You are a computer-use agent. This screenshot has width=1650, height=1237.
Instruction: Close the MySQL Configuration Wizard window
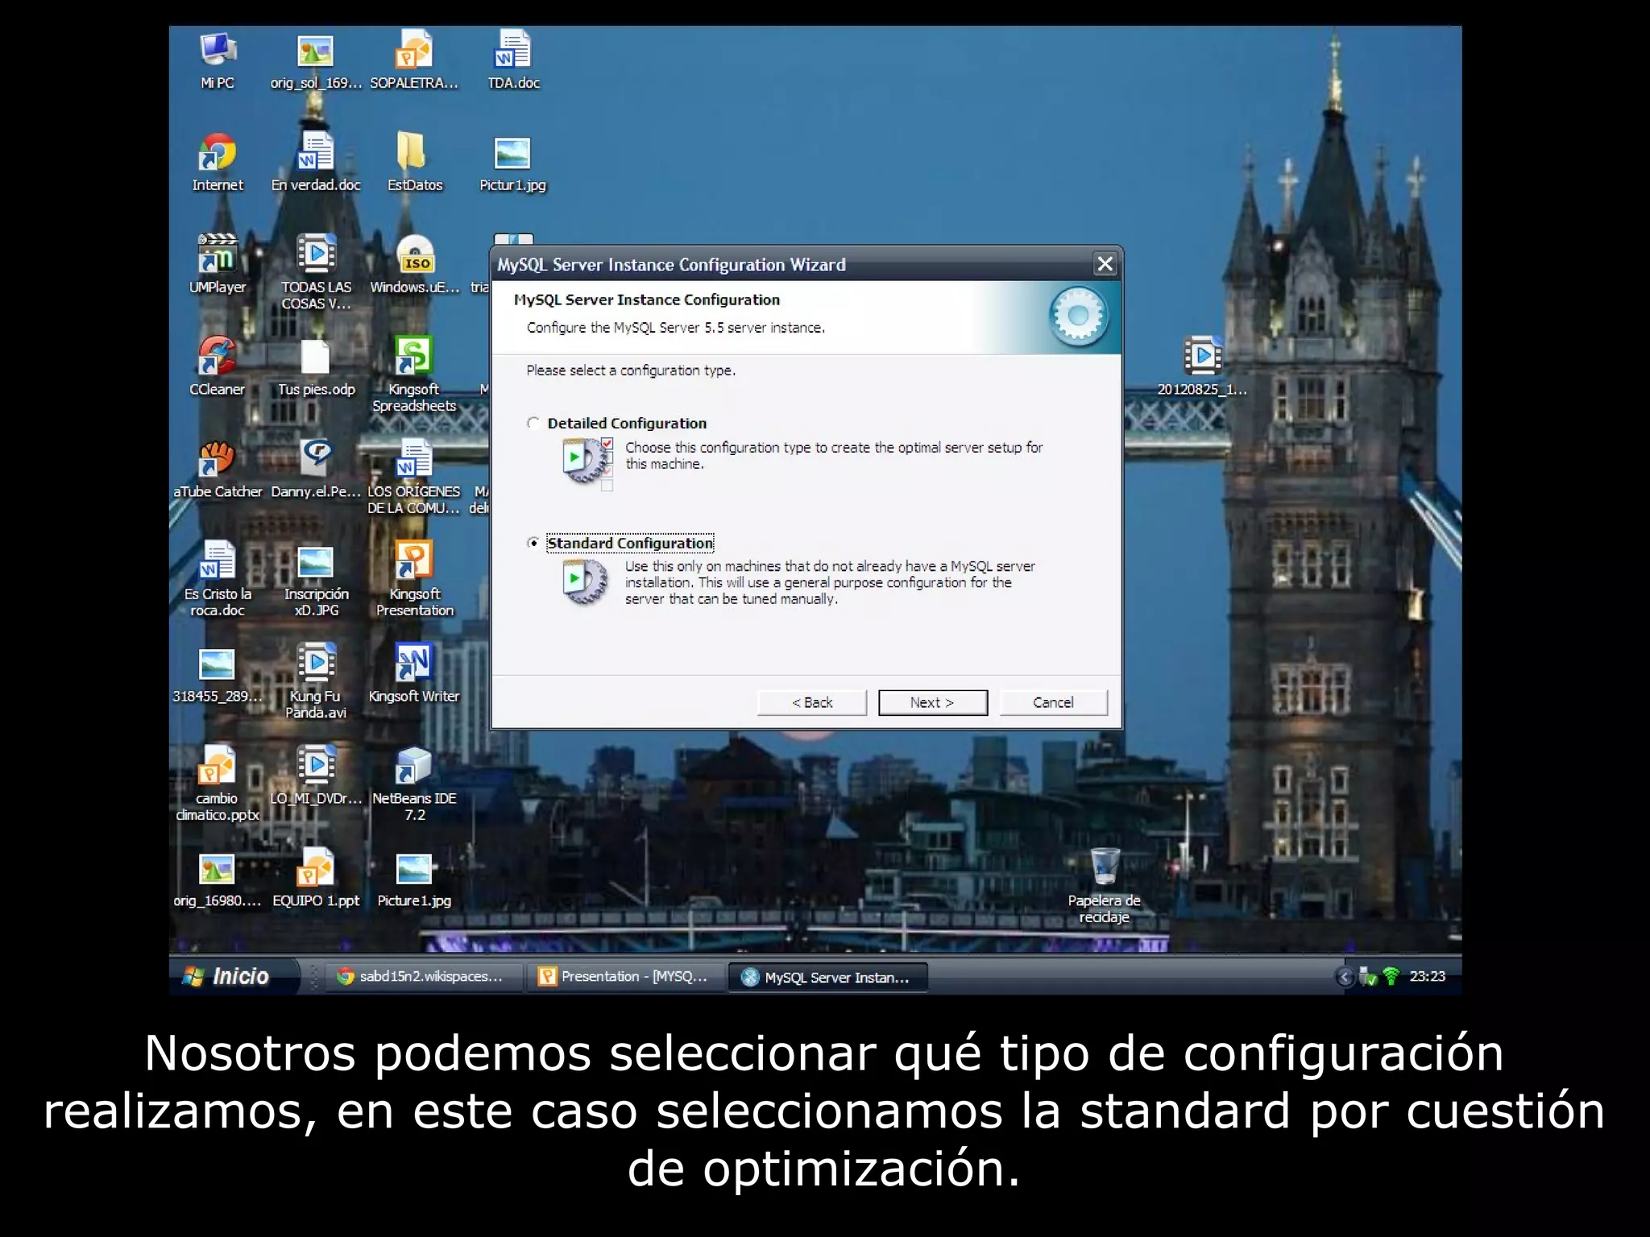[x=1105, y=264]
